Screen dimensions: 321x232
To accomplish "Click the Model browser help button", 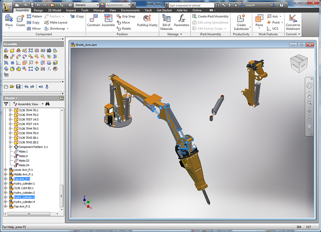I will 61,98.
